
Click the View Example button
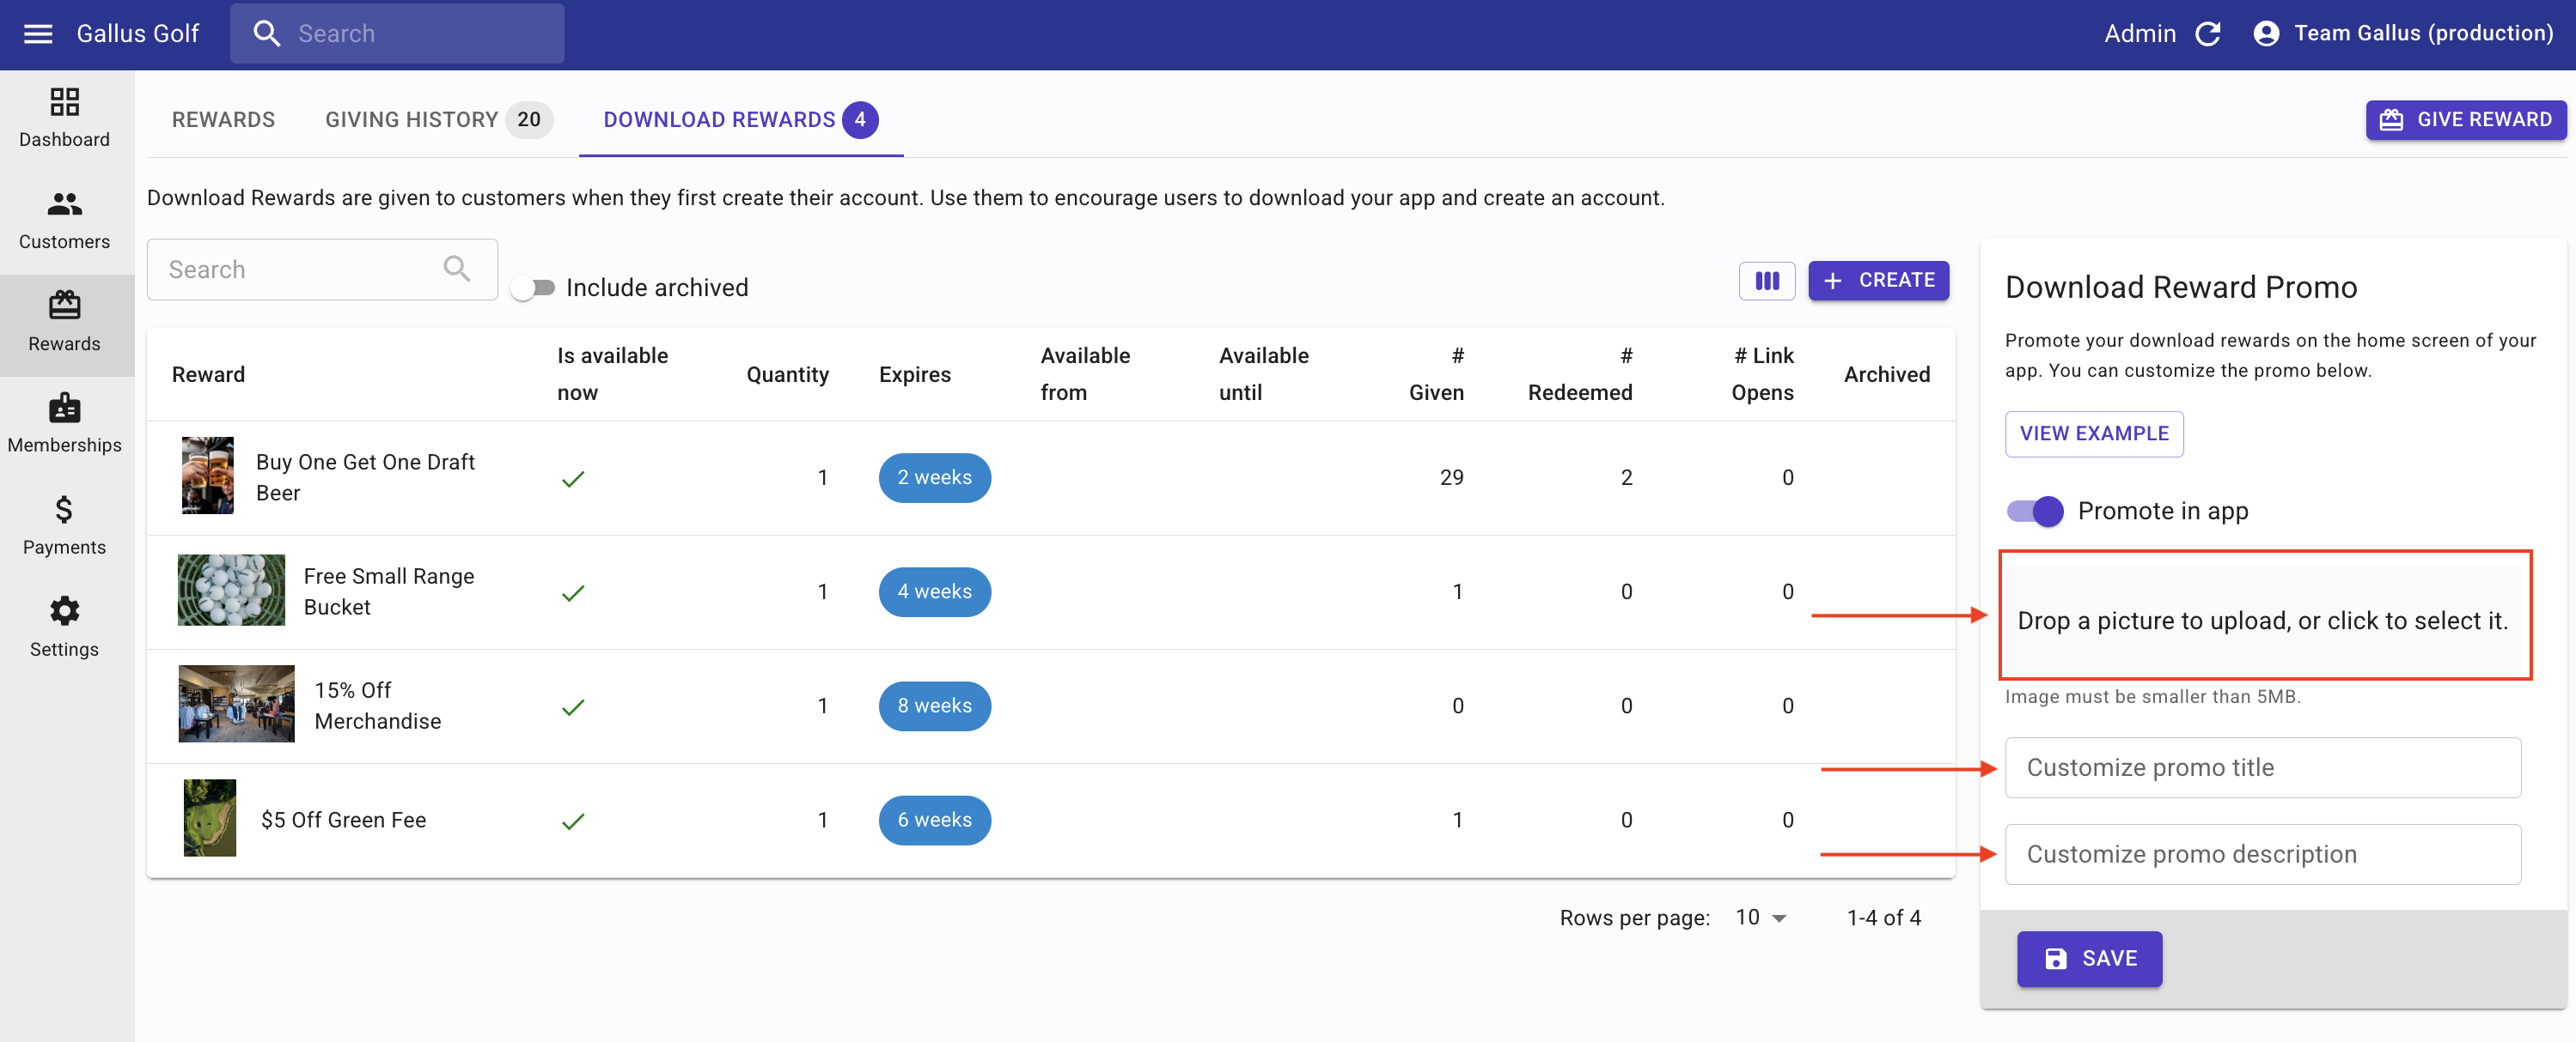[2093, 433]
